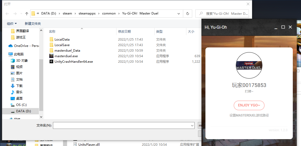Image resolution: width=301 pixels, height=146 pixels.
Task: Sort by 修改日期 column header
Action: [124, 32]
